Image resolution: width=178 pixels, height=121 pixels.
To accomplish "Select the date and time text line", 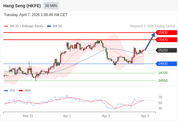I will click(36, 15).
